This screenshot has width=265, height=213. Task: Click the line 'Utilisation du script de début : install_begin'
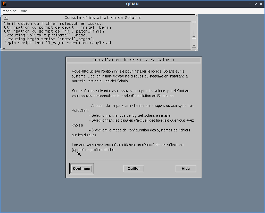coord(57,27)
